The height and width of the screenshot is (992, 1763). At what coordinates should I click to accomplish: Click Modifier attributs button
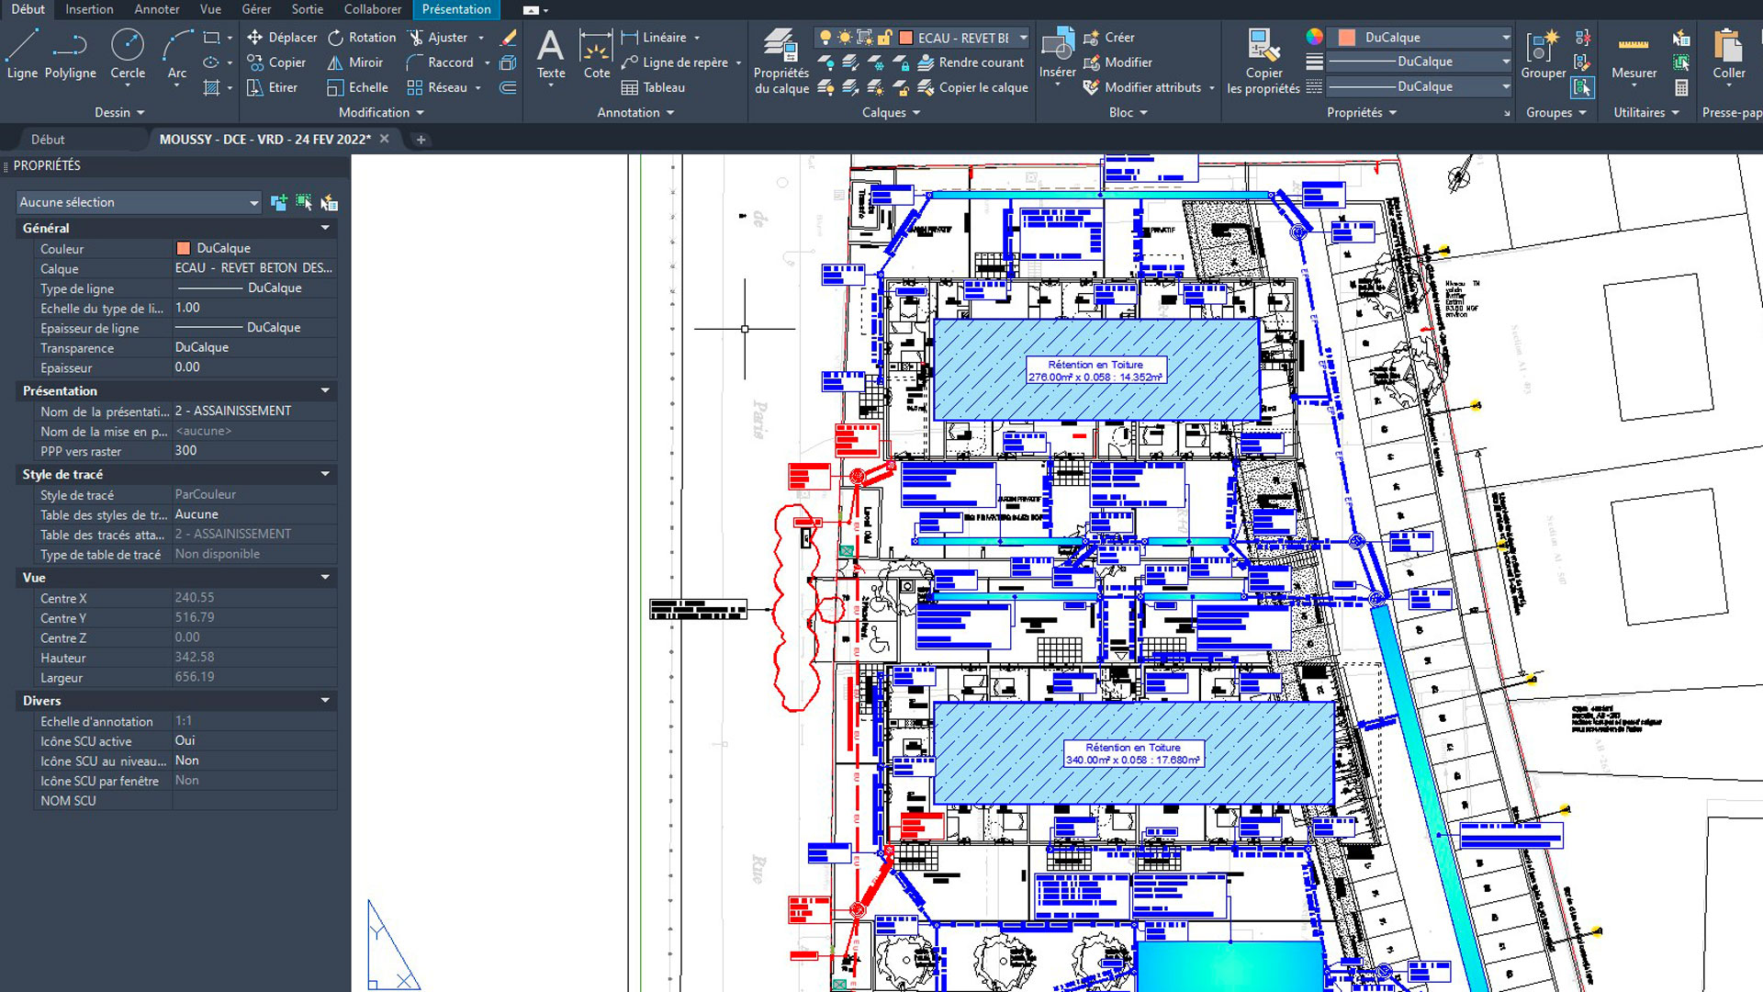[x=1142, y=87]
